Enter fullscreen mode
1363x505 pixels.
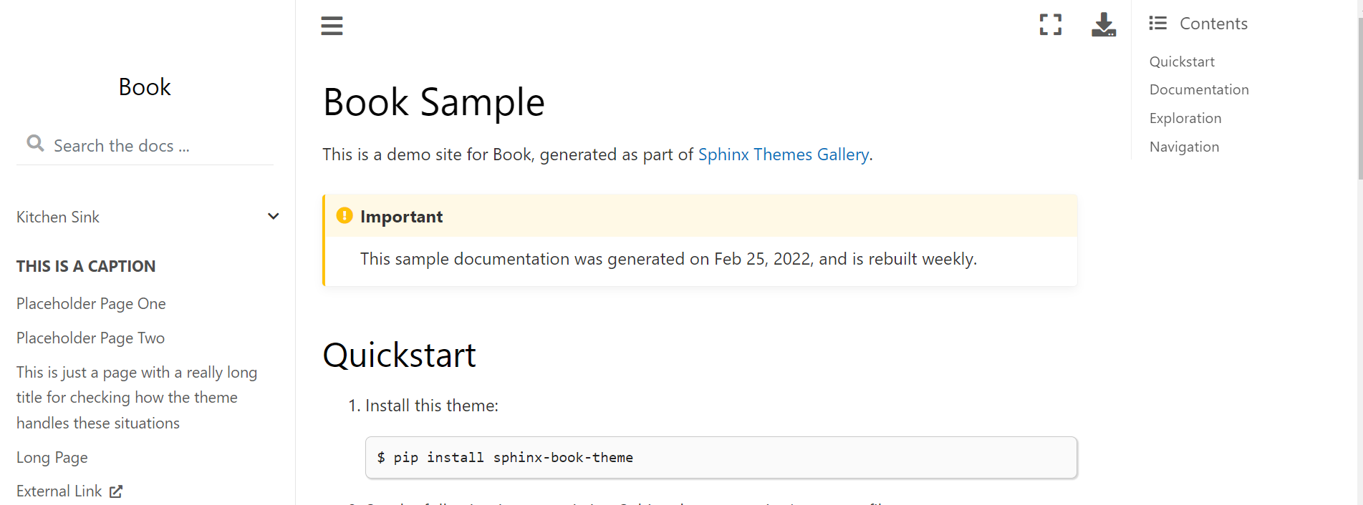click(1050, 25)
